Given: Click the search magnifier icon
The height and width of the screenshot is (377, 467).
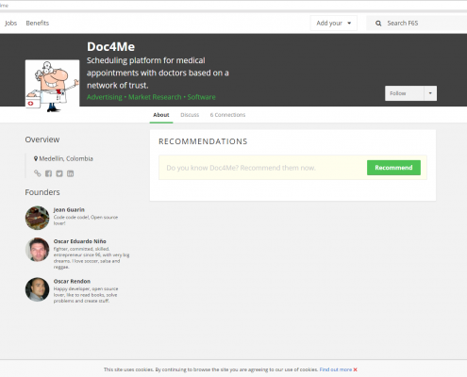Looking at the screenshot, I should click(378, 24).
